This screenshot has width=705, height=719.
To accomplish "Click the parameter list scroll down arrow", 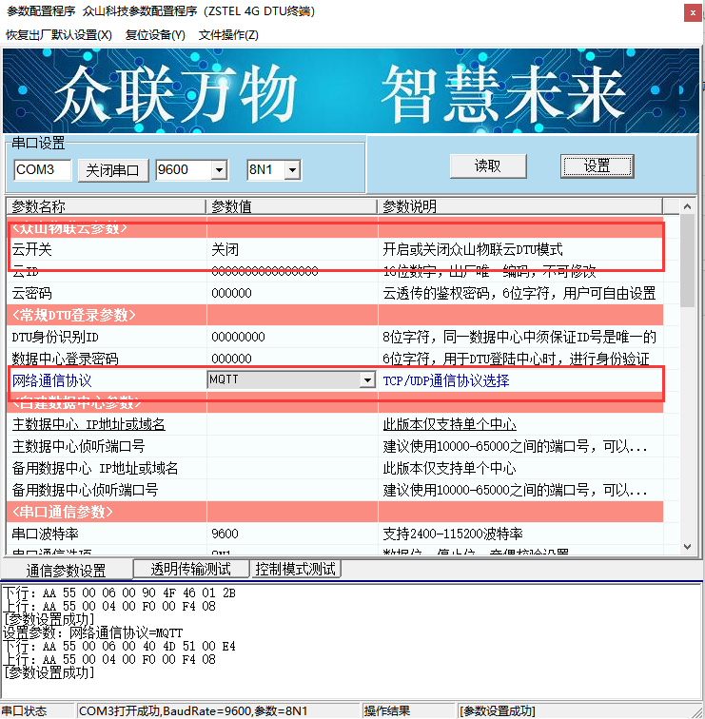I will (x=687, y=546).
